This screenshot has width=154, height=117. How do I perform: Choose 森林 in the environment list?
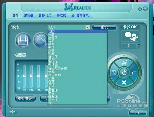coord(77,81)
